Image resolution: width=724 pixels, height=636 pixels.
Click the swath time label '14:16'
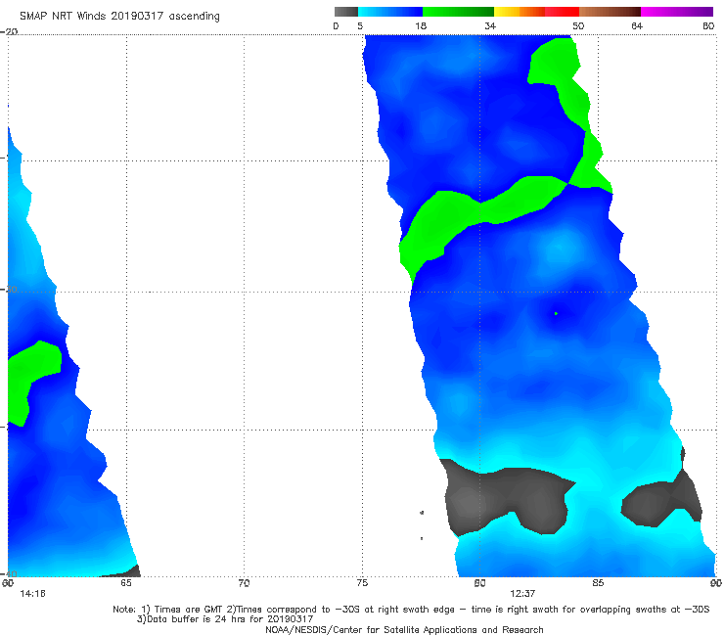click(33, 594)
